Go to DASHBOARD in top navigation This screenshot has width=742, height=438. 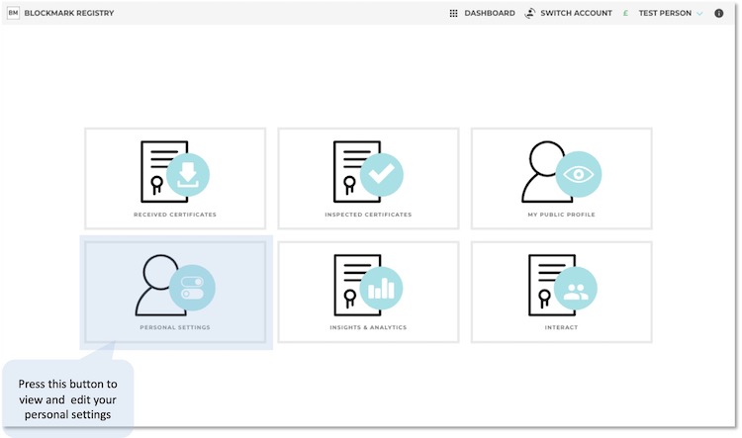point(490,13)
